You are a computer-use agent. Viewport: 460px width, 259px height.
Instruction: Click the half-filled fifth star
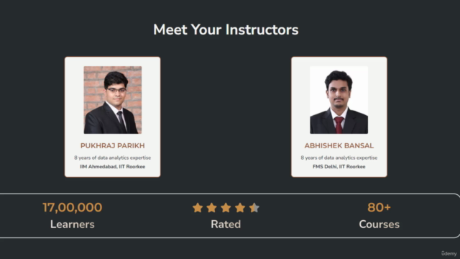pyautogui.click(x=254, y=208)
